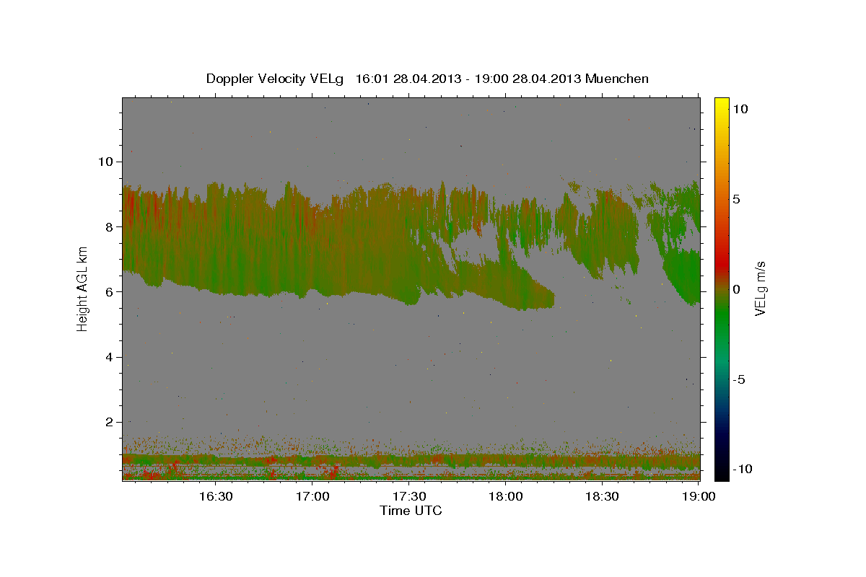Image resolution: width=866 pixels, height=577 pixels.
Task: Click the '17:00' time axis label
Action: 312,496
